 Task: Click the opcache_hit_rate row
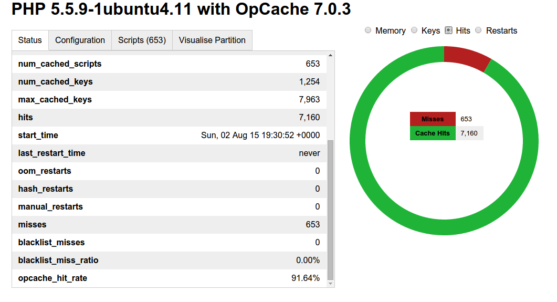coord(169,278)
